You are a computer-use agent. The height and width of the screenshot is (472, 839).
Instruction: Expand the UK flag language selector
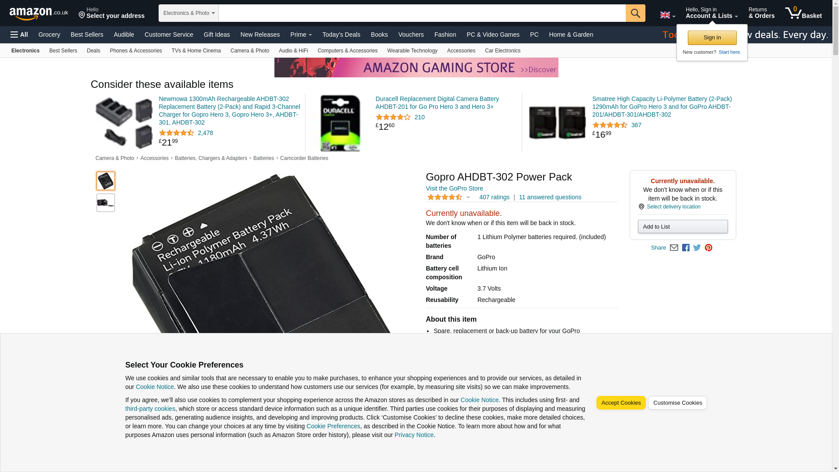click(x=667, y=15)
